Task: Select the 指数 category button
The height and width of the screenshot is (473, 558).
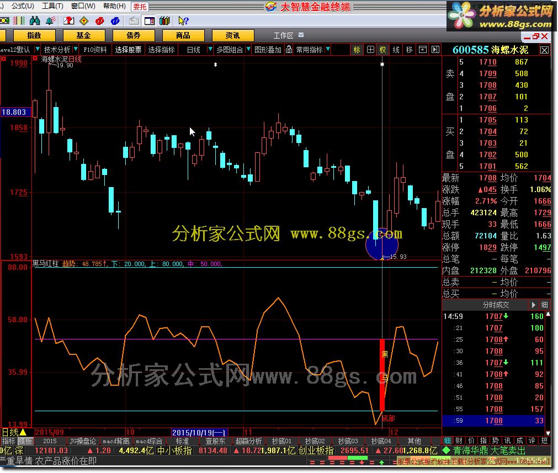Action: tap(34, 35)
